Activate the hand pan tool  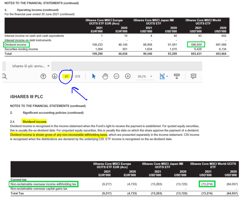[x=105, y=76]
